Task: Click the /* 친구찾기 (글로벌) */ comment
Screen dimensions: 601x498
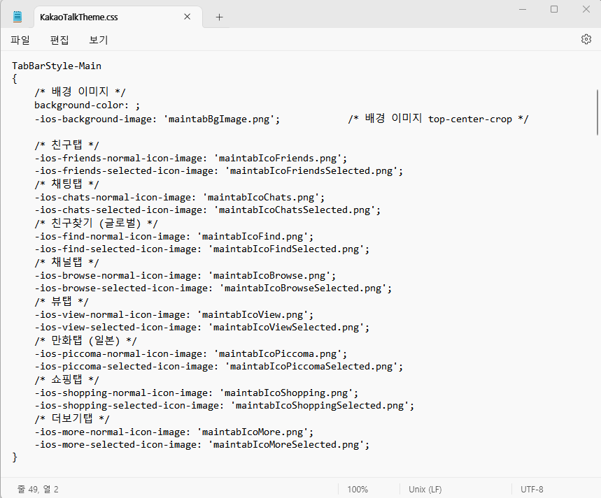Action: (x=96, y=224)
